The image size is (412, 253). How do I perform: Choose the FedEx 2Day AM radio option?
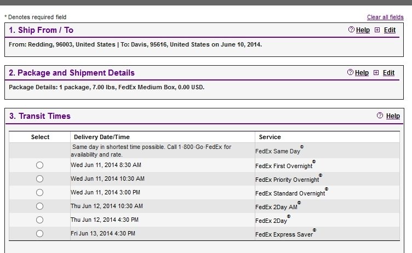(x=39, y=206)
